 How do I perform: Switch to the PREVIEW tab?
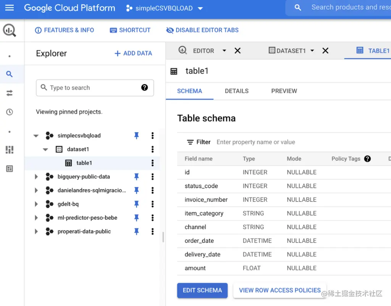(284, 91)
